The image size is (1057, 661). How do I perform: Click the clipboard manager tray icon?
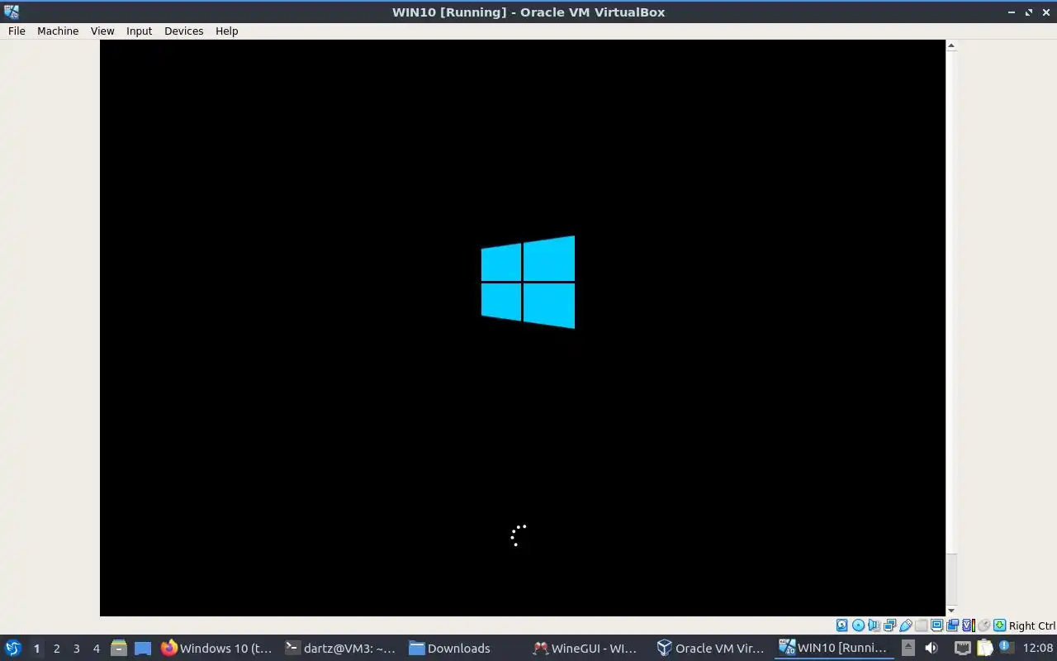click(985, 648)
